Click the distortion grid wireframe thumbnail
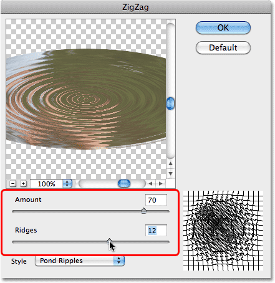The height and width of the screenshot is (283, 275). click(223, 231)
